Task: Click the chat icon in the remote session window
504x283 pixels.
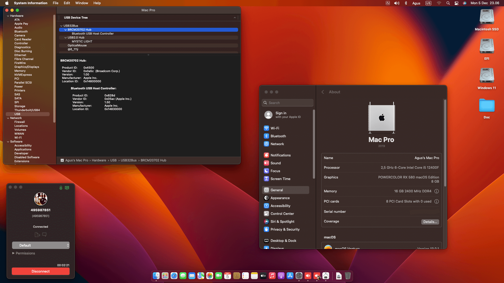Action: pyautogui.click(x=44, y=235)
